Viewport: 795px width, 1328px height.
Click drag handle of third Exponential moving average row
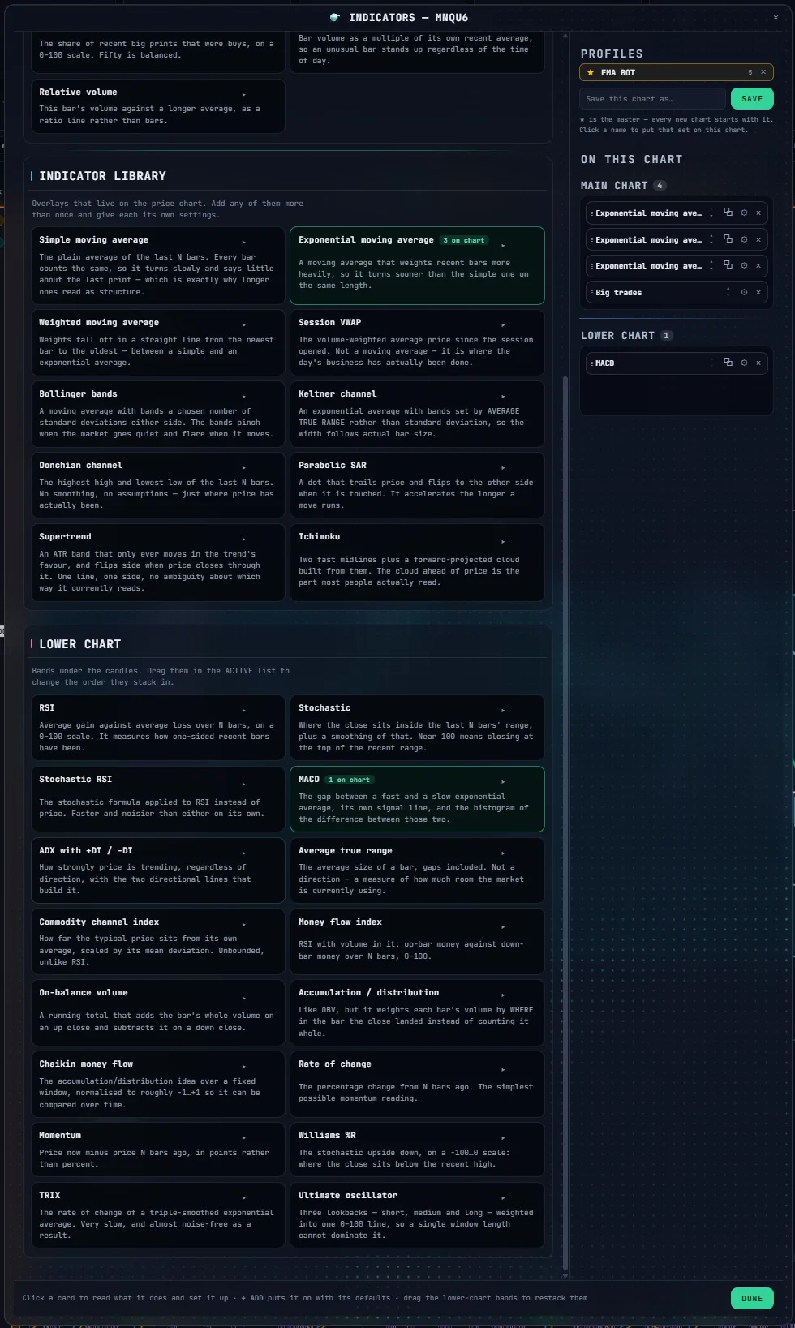[592, 265]
